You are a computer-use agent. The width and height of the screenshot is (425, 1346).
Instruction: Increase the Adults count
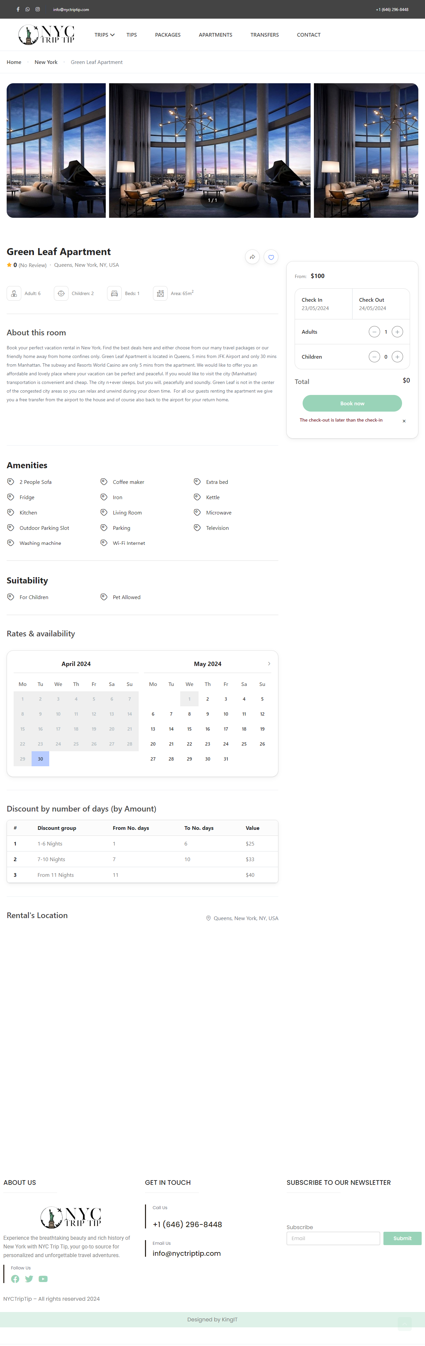click(x=397, y=332)
